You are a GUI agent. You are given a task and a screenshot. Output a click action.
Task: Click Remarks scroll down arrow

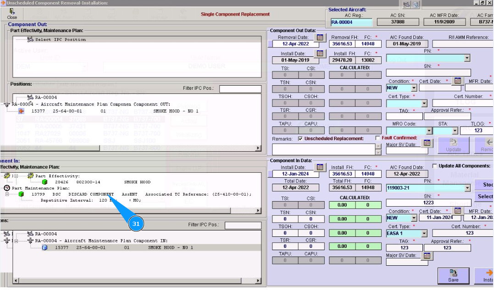click(x=378, y=153)
